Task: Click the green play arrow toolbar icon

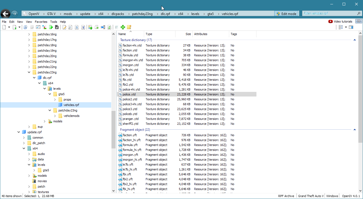Action: click(x=51, y=27)
